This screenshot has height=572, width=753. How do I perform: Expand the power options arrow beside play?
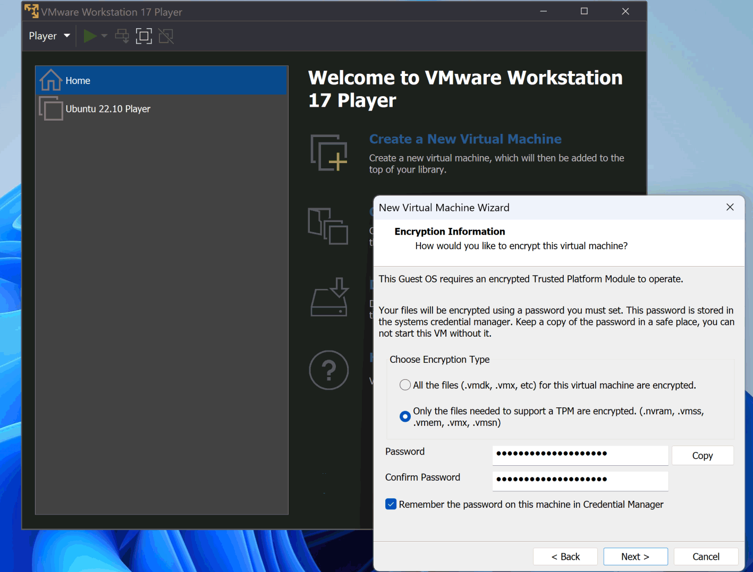pos(104,36)
